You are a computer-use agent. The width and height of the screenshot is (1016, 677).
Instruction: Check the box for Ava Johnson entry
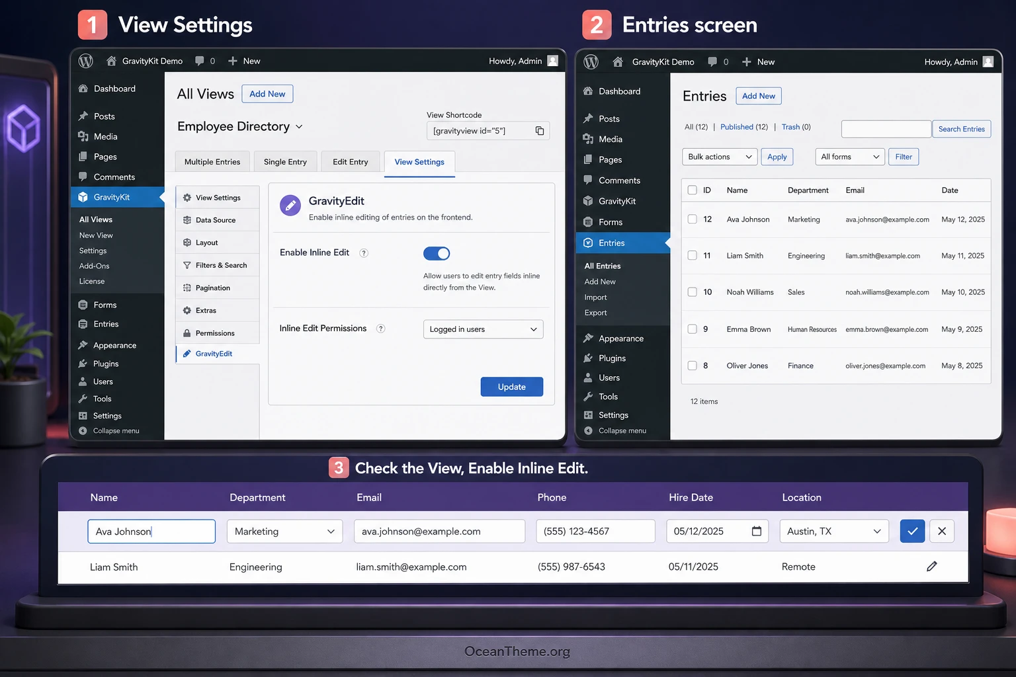pyautogui.click(x=692, y=219)
